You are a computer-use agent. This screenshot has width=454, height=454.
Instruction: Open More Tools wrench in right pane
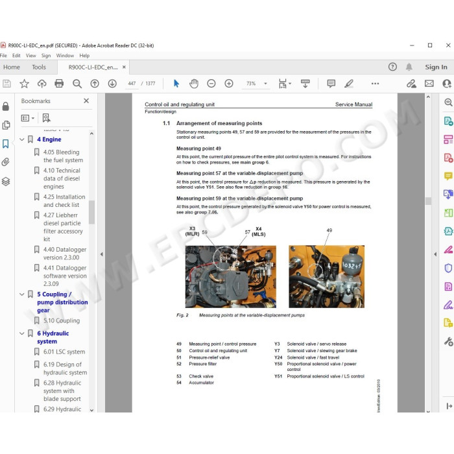(x=448, y=342)
